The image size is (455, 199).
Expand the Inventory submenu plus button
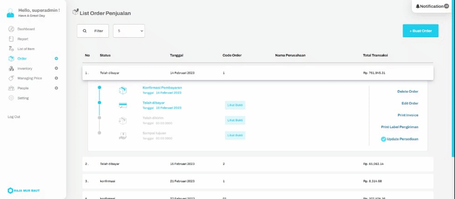pos(56,69)
